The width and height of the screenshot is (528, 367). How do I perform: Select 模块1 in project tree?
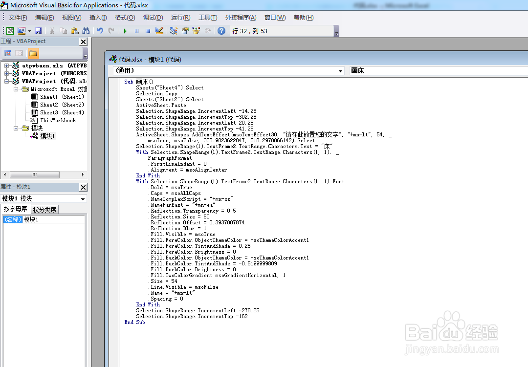47,136
